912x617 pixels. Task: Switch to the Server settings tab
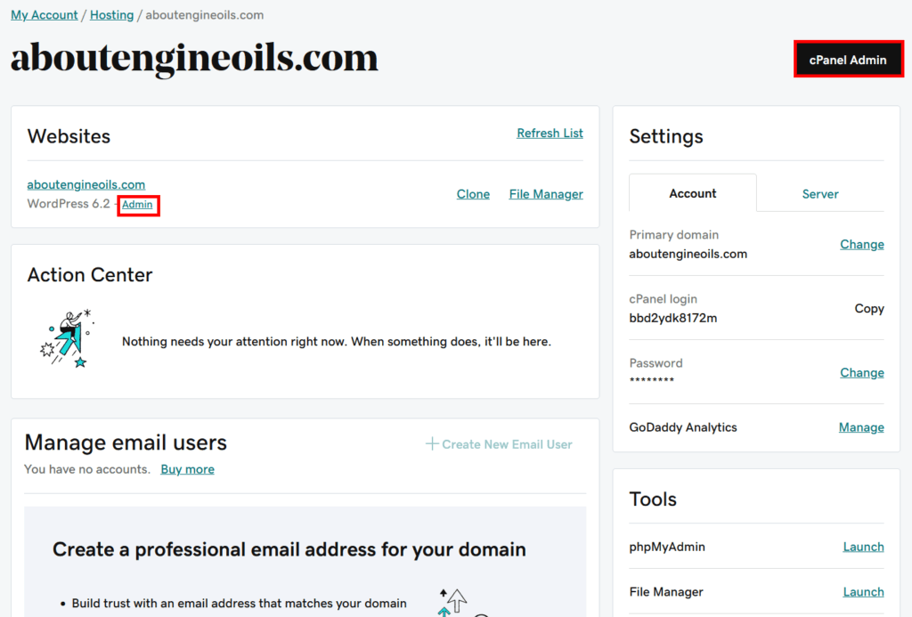(820, 194)
